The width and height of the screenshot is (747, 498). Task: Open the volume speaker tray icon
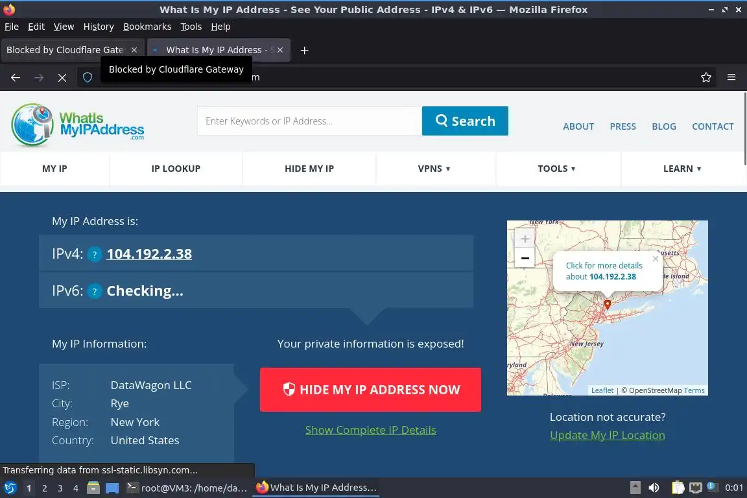pyautogui.click(x=654, y=488)
